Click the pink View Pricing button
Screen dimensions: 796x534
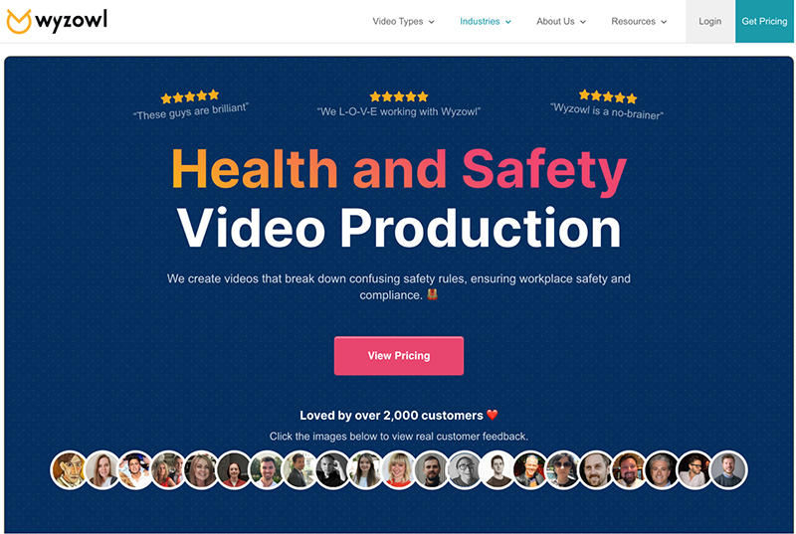tap(398, 355)
